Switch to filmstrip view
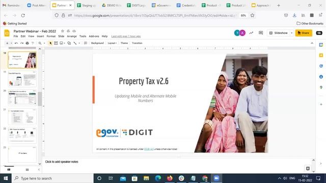Screen dimensions: 326x183 click(9, 170)
